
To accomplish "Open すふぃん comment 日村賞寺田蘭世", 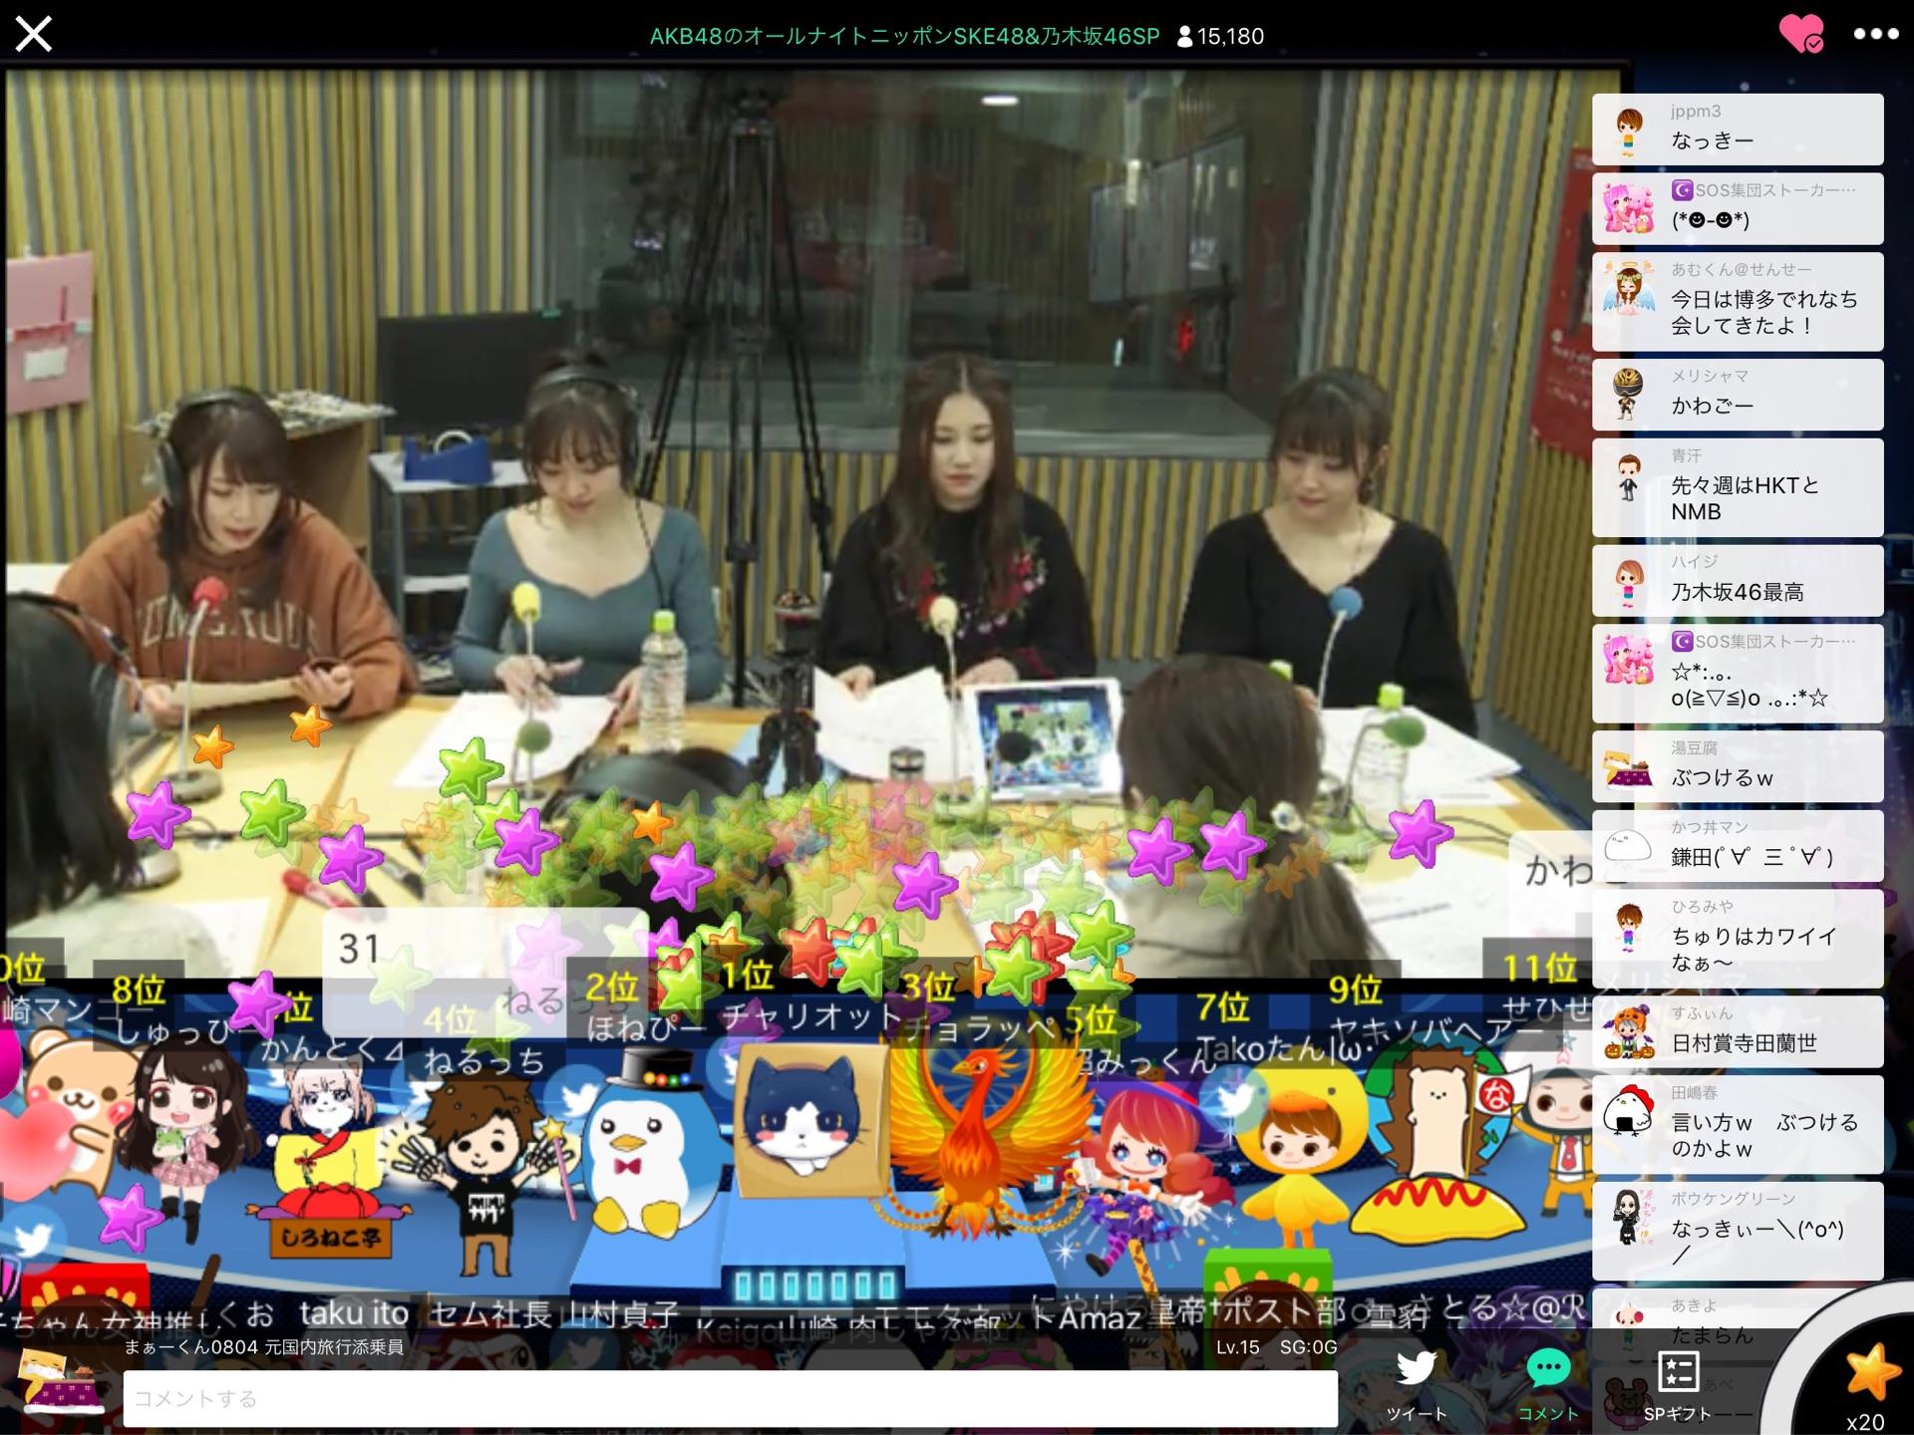I will (x=1738, y=1031).
